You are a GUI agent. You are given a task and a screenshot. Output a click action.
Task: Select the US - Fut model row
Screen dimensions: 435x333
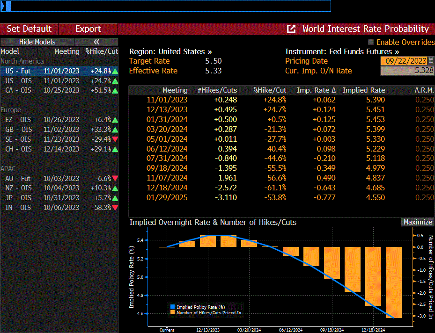tap(59, 71)
